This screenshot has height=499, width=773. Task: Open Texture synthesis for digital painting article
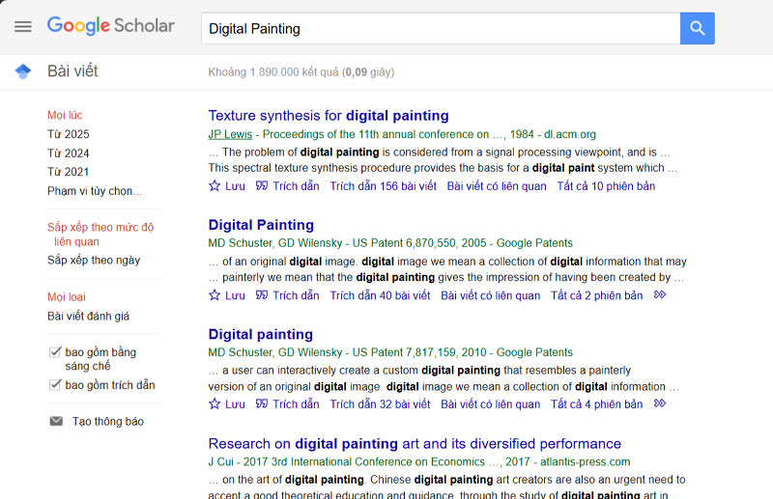coord(329,116)
